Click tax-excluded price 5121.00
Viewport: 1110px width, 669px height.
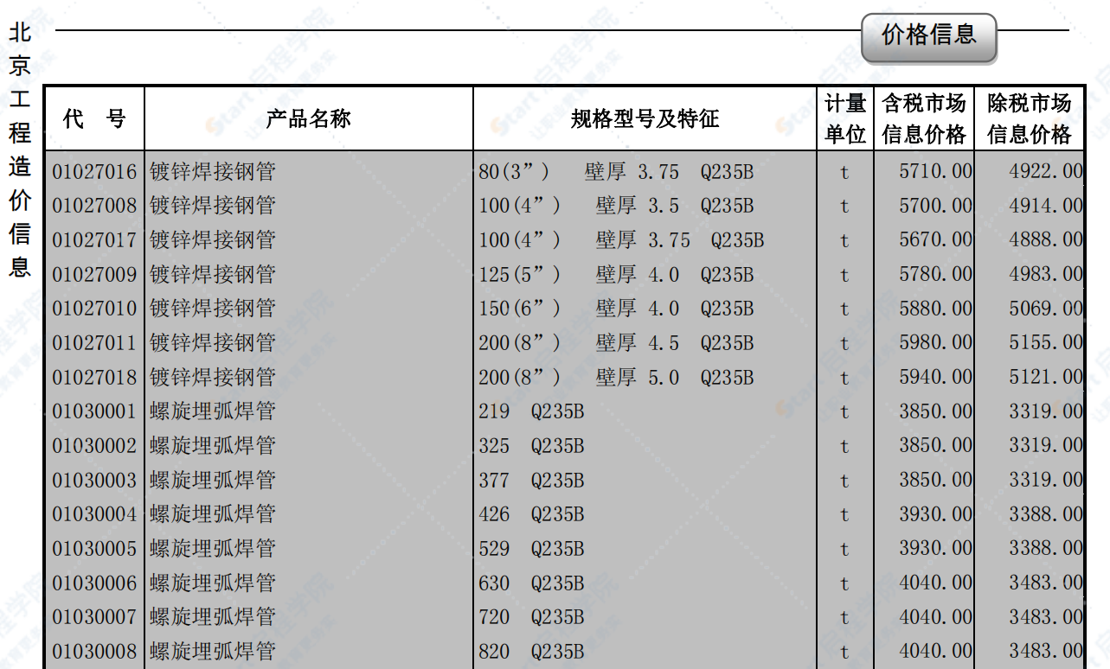(1045, 377)
